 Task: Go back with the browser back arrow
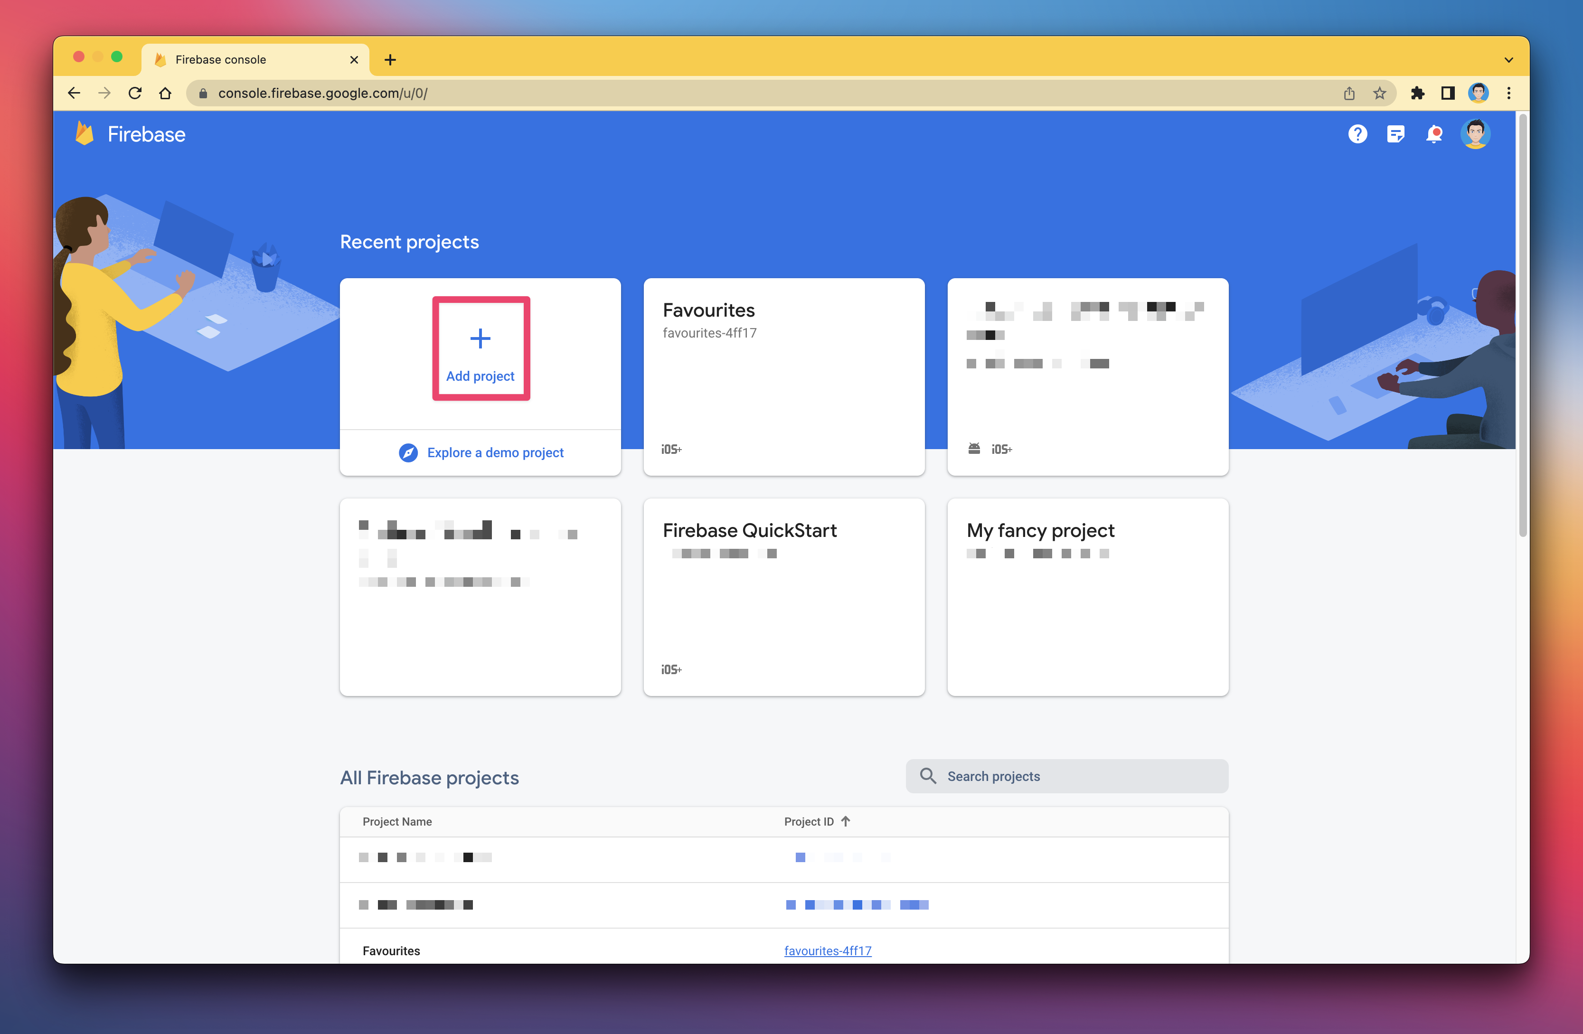[x=75, y=93]
